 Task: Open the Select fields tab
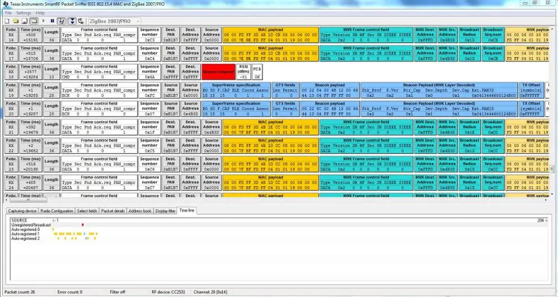tap(87, 211)
